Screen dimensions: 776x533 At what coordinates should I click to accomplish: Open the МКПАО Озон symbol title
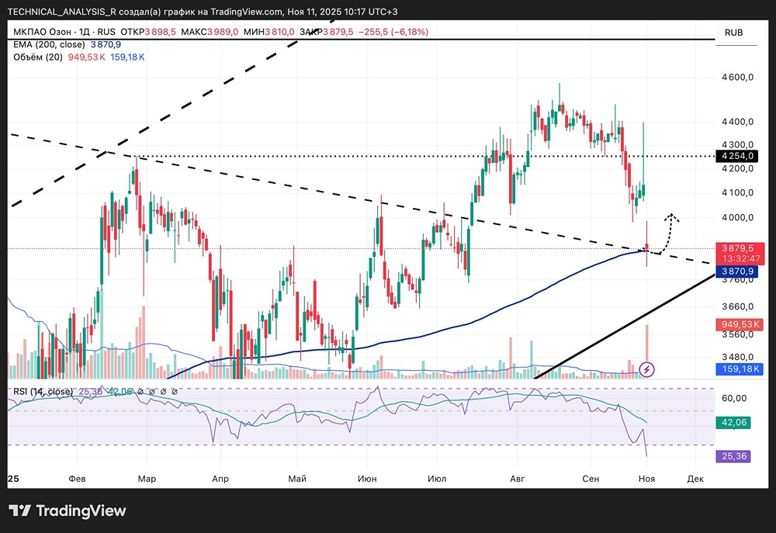click(x=42, y=32)
